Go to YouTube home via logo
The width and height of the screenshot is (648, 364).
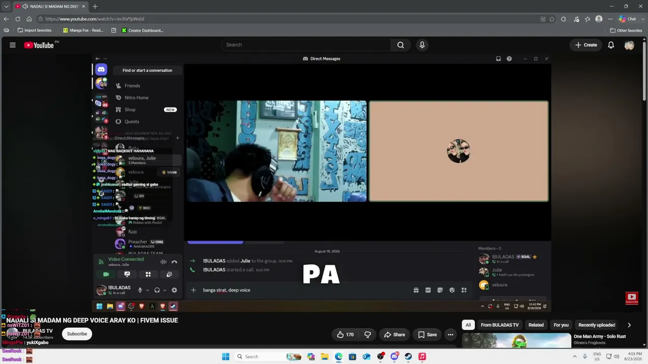pos(39,45)
